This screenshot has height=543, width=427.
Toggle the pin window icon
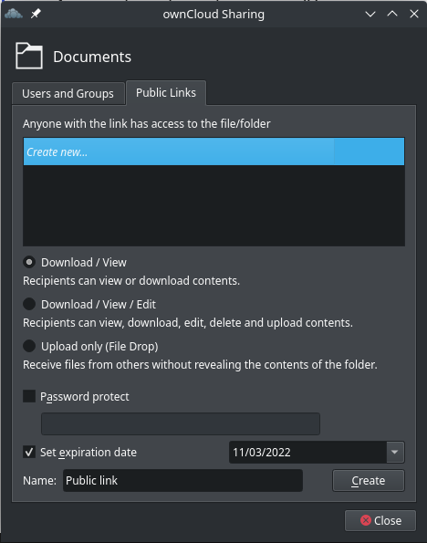[x=36, y=14]
